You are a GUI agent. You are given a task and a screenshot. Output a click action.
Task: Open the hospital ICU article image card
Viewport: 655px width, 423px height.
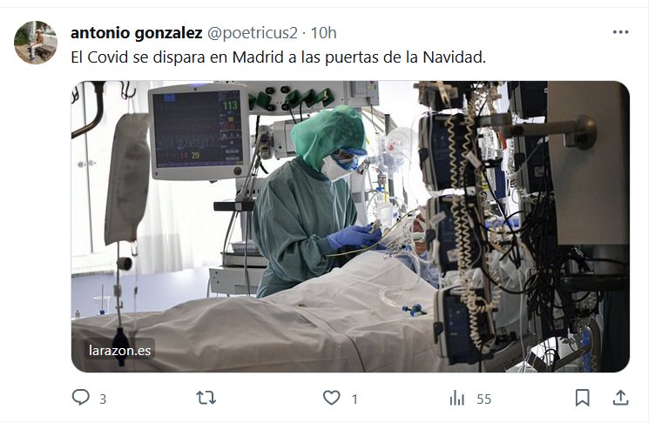[350, 226]
